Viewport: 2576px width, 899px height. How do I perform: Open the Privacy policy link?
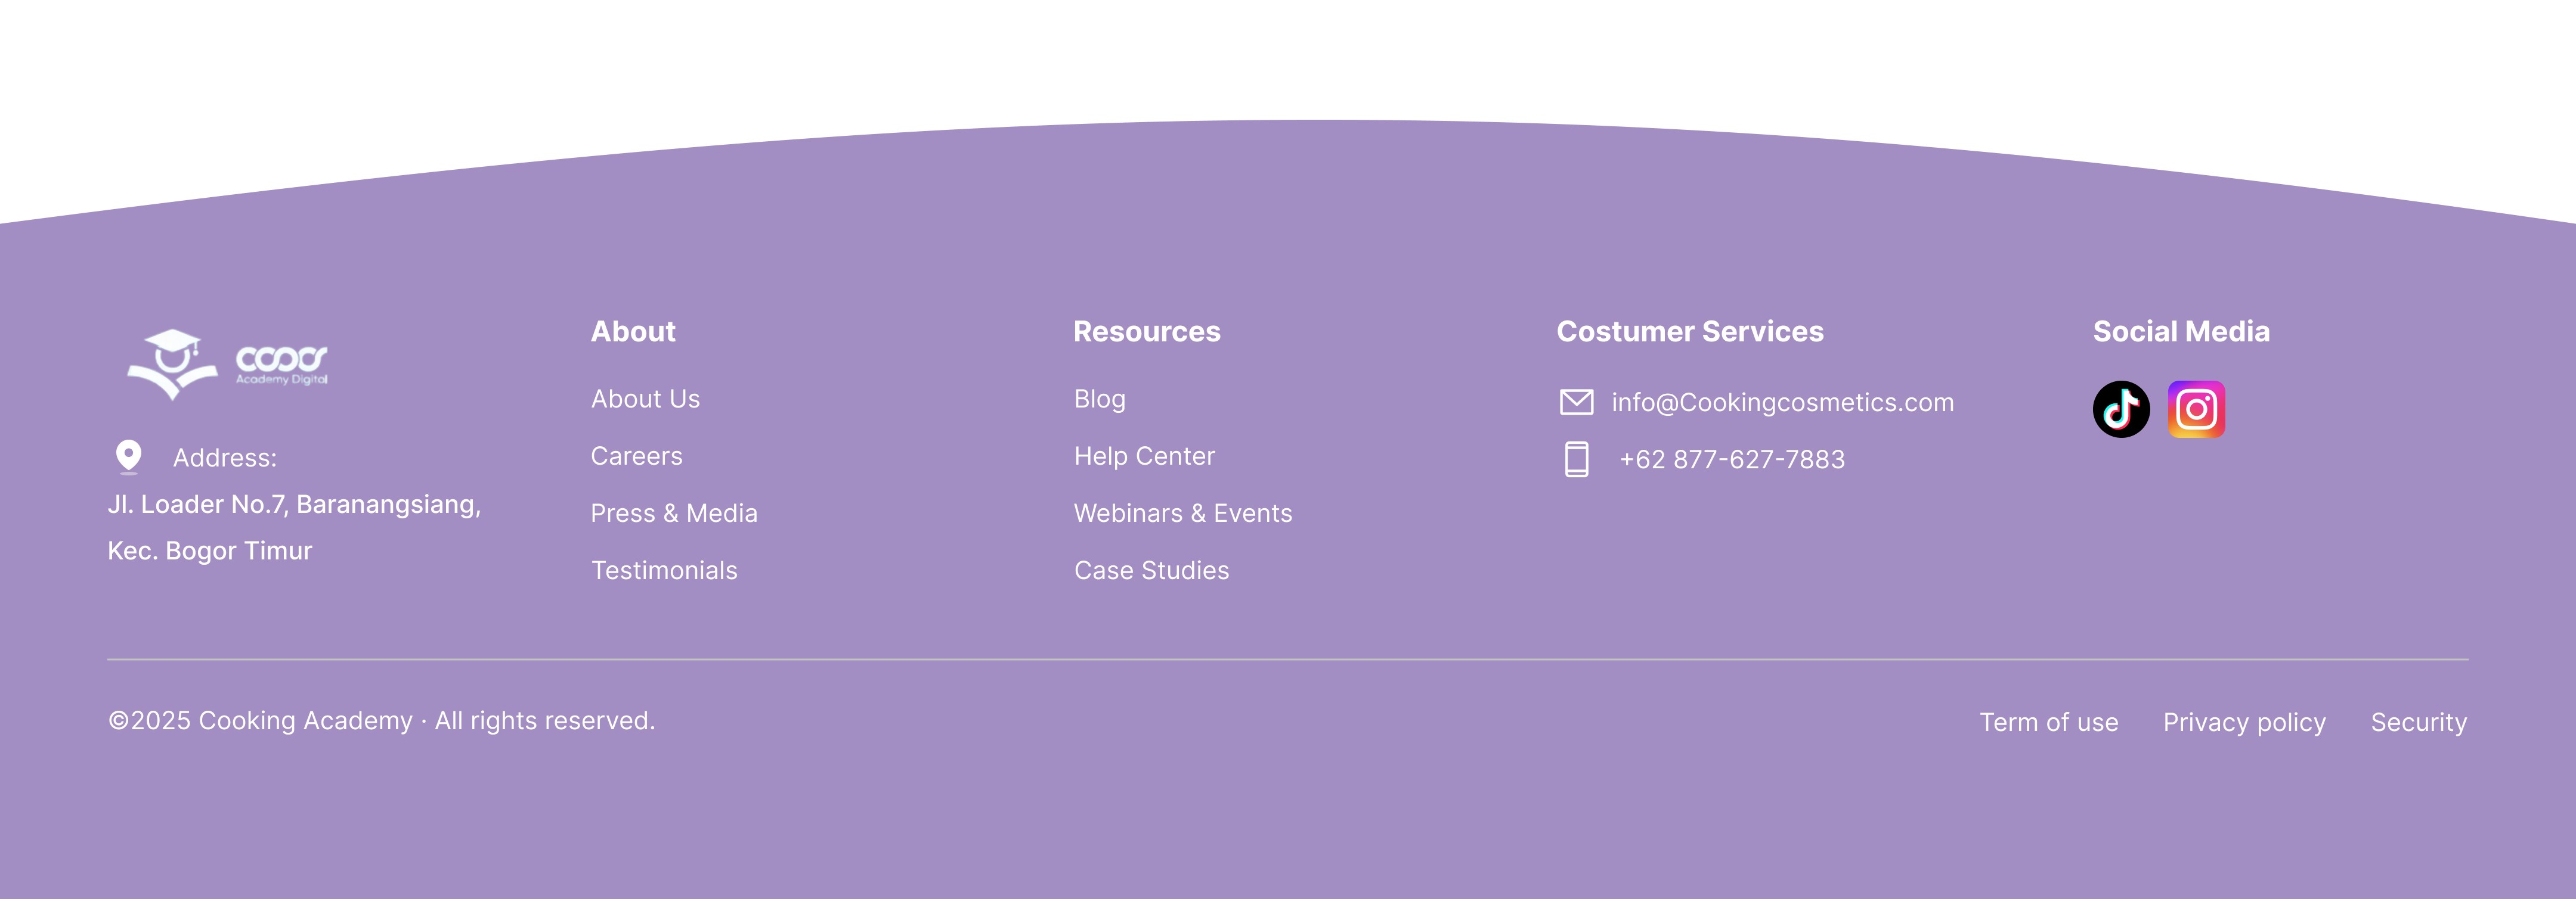2244,722
